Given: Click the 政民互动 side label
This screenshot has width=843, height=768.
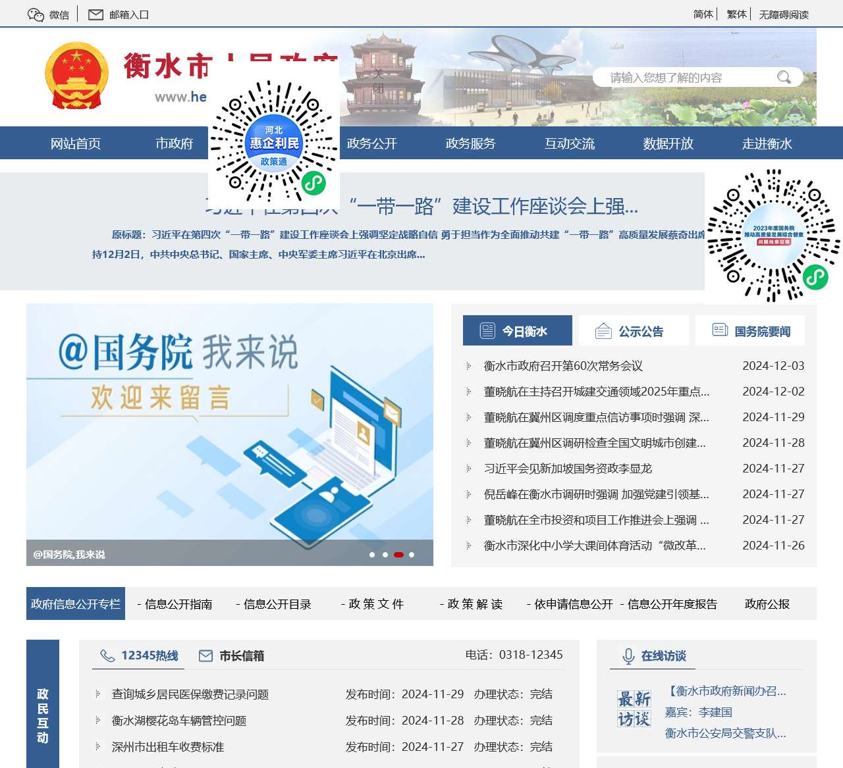Looking at the screenshot, I should coord(43,715).
